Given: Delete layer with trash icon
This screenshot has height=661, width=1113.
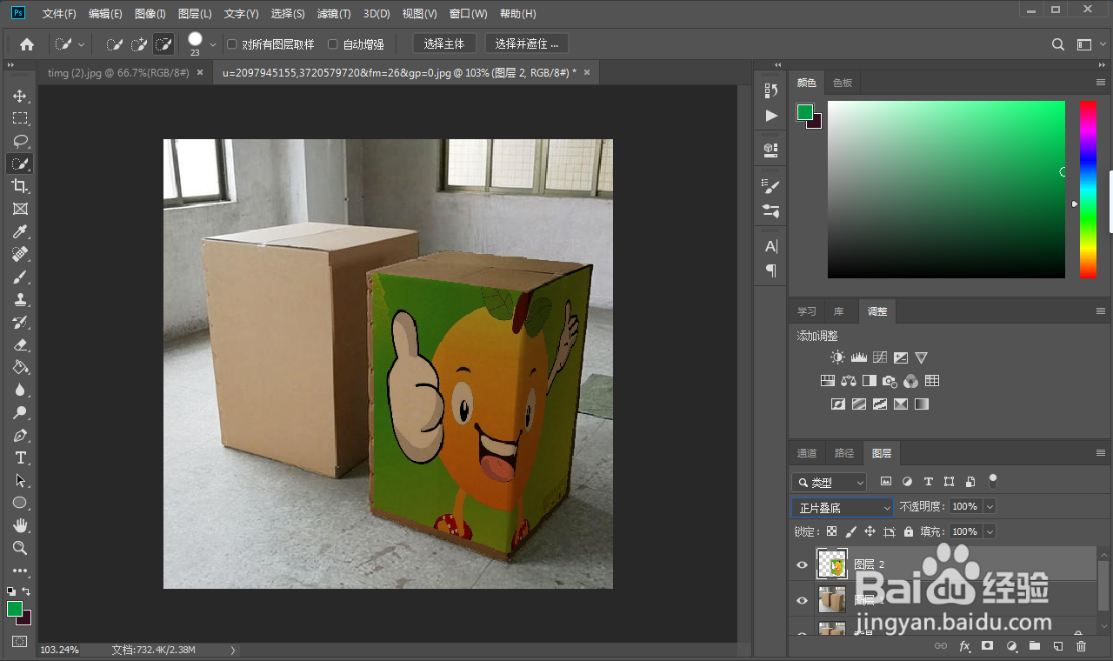Looking at the screenshot, I should click(x=1082, y=646).
